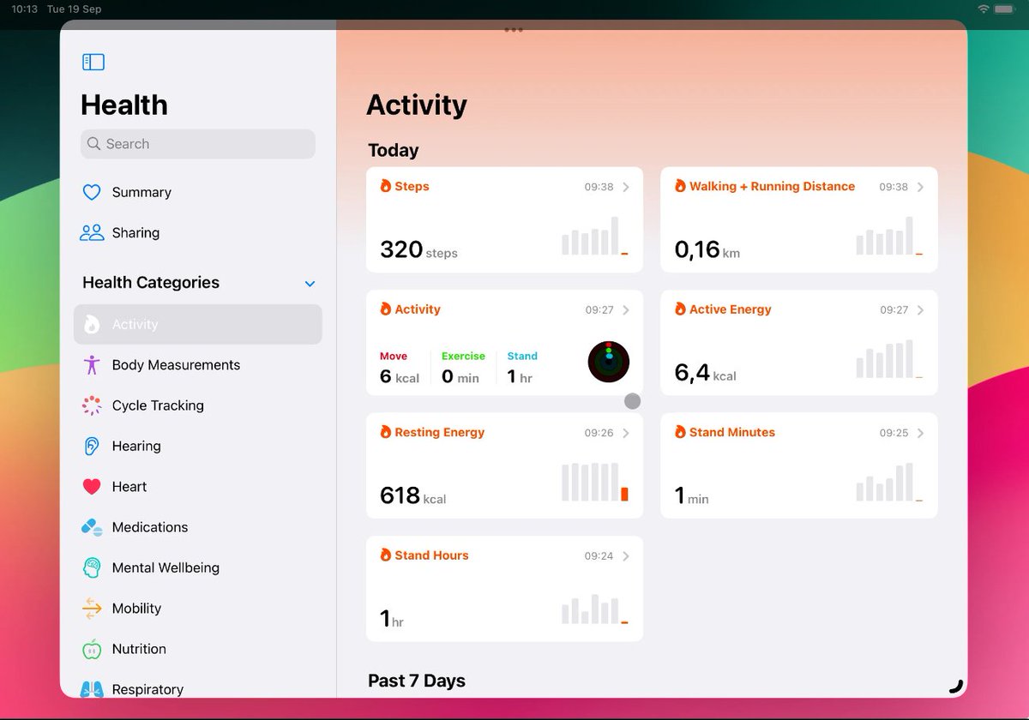Click the Summary heart outline icon
Viewport: 1029px width, 720px height.
click(x=92, y=192)
